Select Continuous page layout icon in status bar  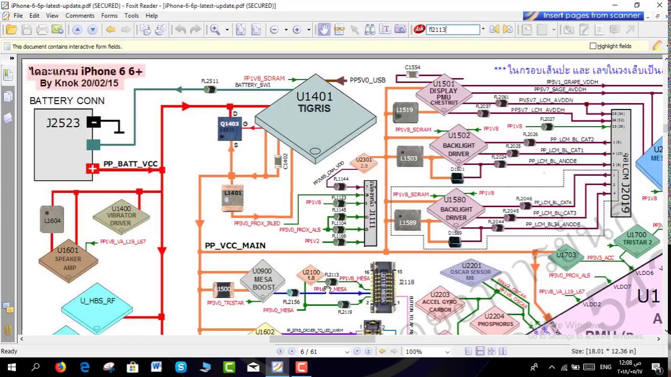480,351
